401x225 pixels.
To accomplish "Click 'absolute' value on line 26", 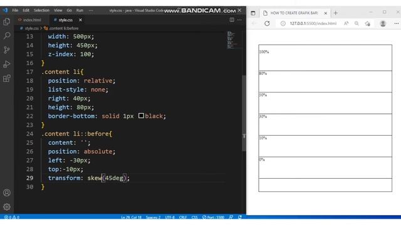I will click(98, 151).
